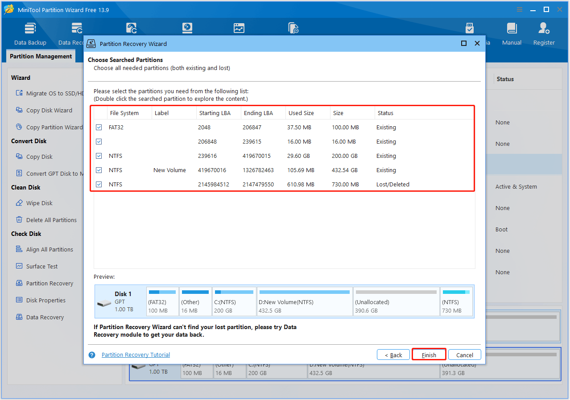Toggle checkbox for the FAT32 partition row
The width and height of the screenshot is (570, 400).
99,128
